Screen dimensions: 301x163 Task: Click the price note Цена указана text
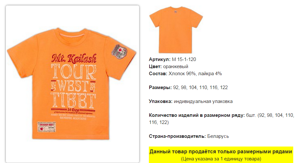coord(221,159)
